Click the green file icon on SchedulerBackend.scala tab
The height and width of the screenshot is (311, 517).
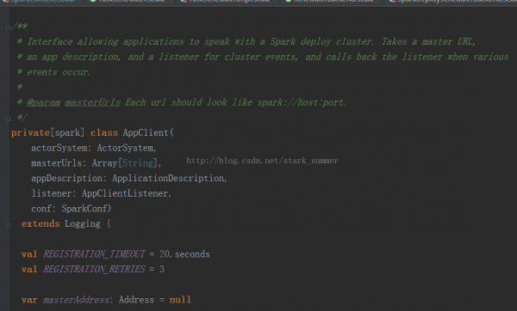coord(288,1)
